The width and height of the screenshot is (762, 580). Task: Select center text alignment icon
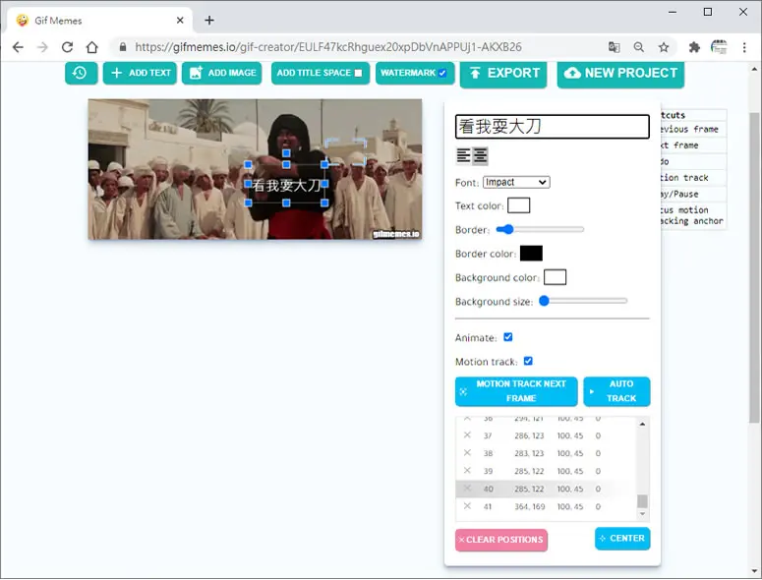[x=480, y=156]
